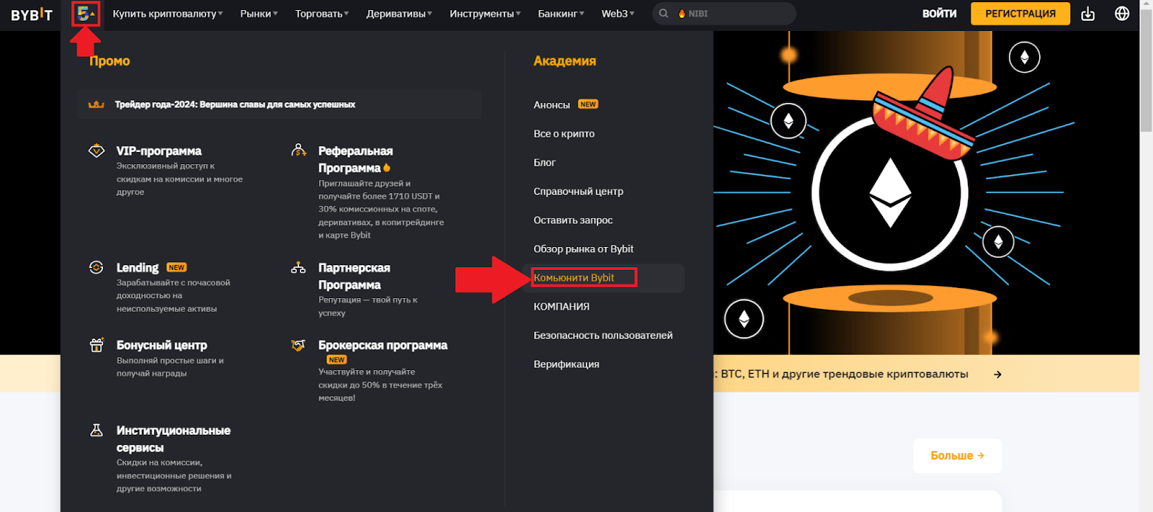Open VIP-программа title
The height and width of the screenshot is (512, 1153).
coord(159,151)
